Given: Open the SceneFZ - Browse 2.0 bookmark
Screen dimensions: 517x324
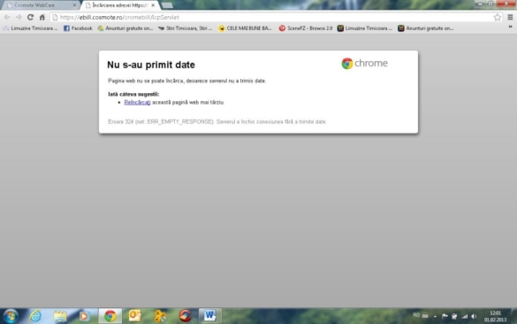Looking at the screenshot, I should pos(306,28).
